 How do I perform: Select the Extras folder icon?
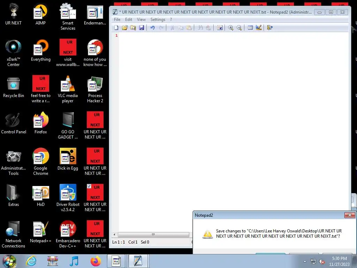[x=14, y=195]
